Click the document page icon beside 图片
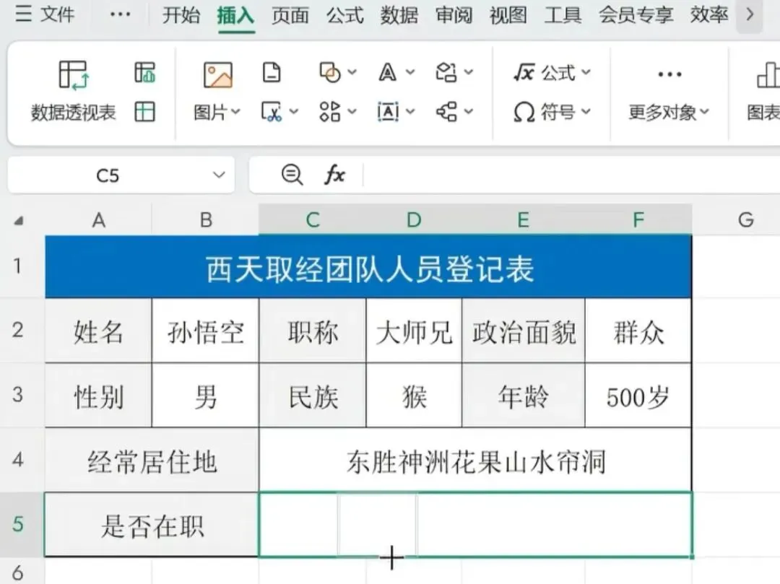Screen dimensions: 780x584 coord(272,72)
